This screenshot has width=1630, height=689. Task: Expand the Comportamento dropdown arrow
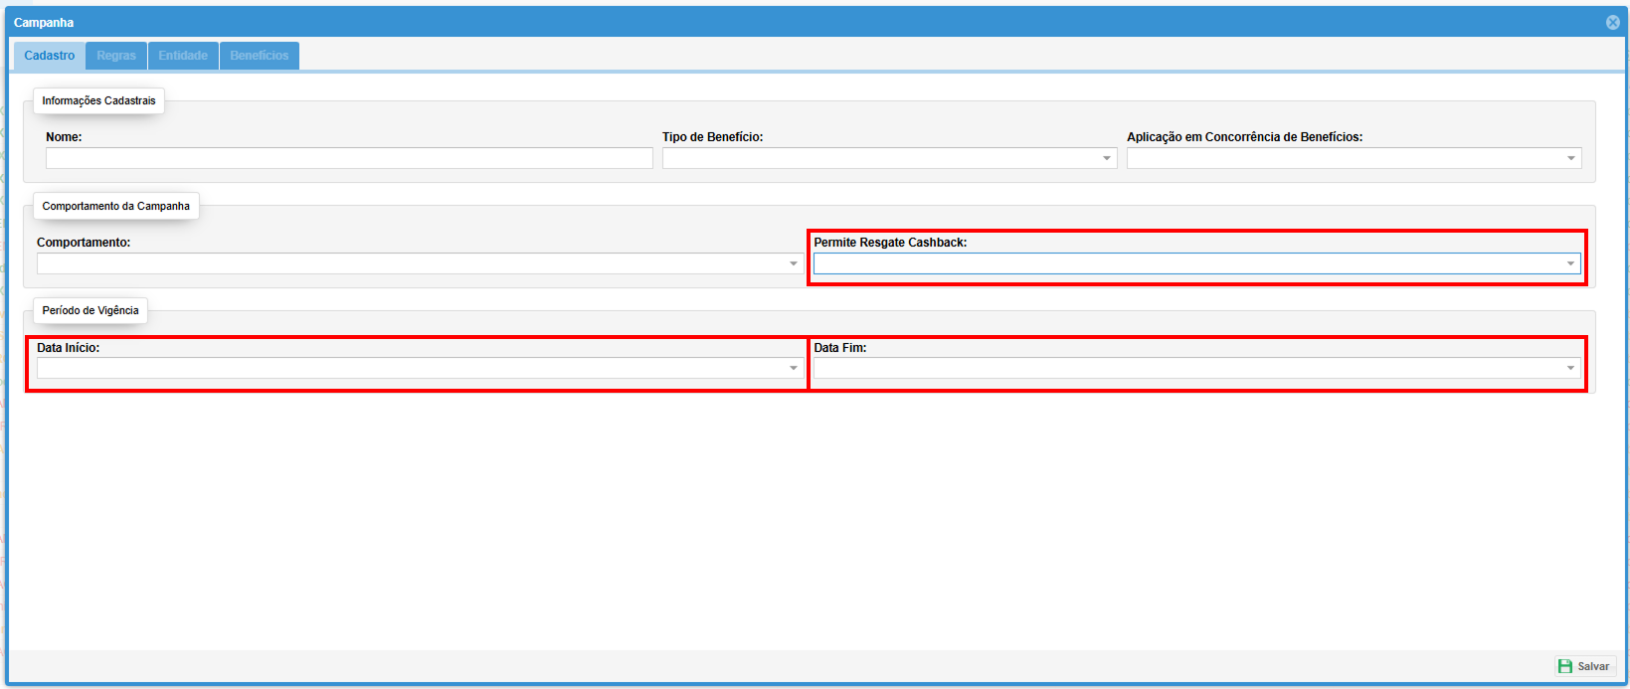(x=793, y=263)
